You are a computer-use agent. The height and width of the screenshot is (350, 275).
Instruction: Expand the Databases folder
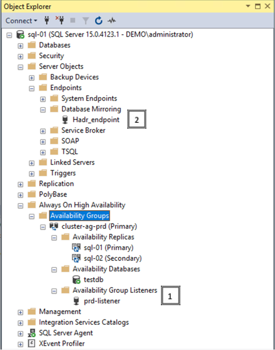tap(20, 45)
